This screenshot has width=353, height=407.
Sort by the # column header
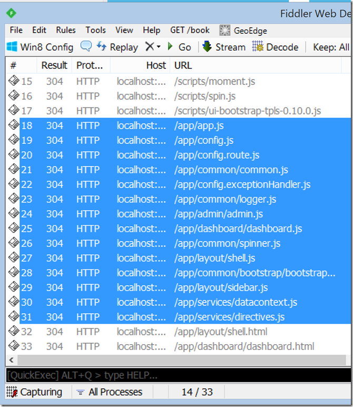pos(21,65)
